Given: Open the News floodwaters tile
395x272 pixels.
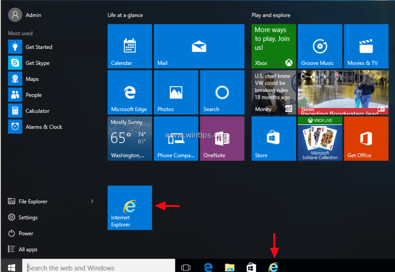Looking at the screenshot, I should (343, 92).
